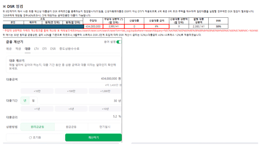Add +5년 to the loan period
Screen dimensions: 265x149
click(71, 109)
